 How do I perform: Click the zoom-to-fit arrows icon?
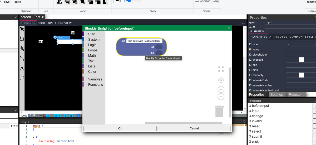coord(221,69)
